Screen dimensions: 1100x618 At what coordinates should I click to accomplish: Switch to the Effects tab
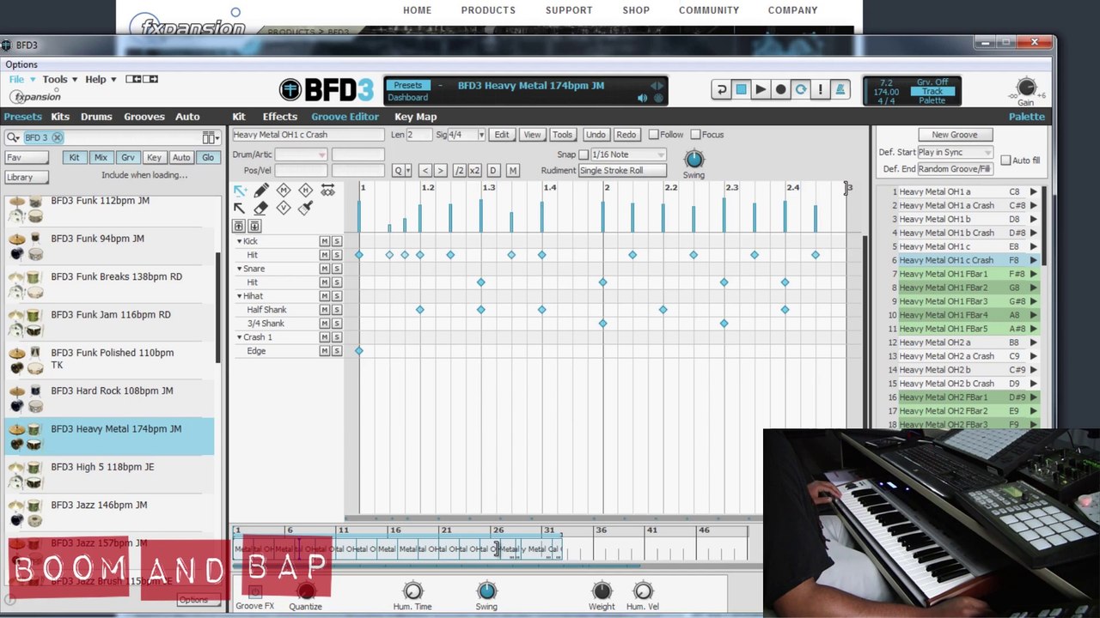(x=279, y=117)
